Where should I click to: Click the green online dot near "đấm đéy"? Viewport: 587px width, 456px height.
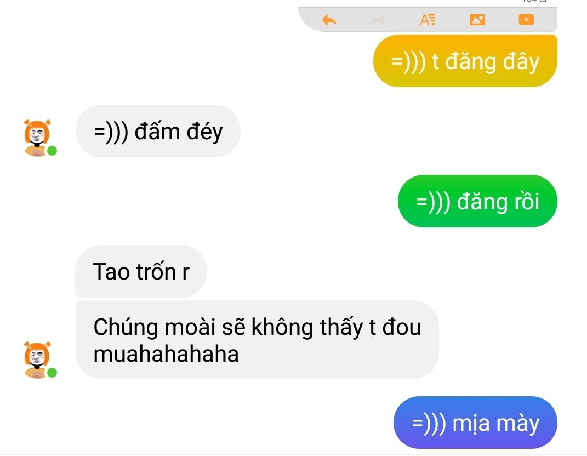pos(52,151)
